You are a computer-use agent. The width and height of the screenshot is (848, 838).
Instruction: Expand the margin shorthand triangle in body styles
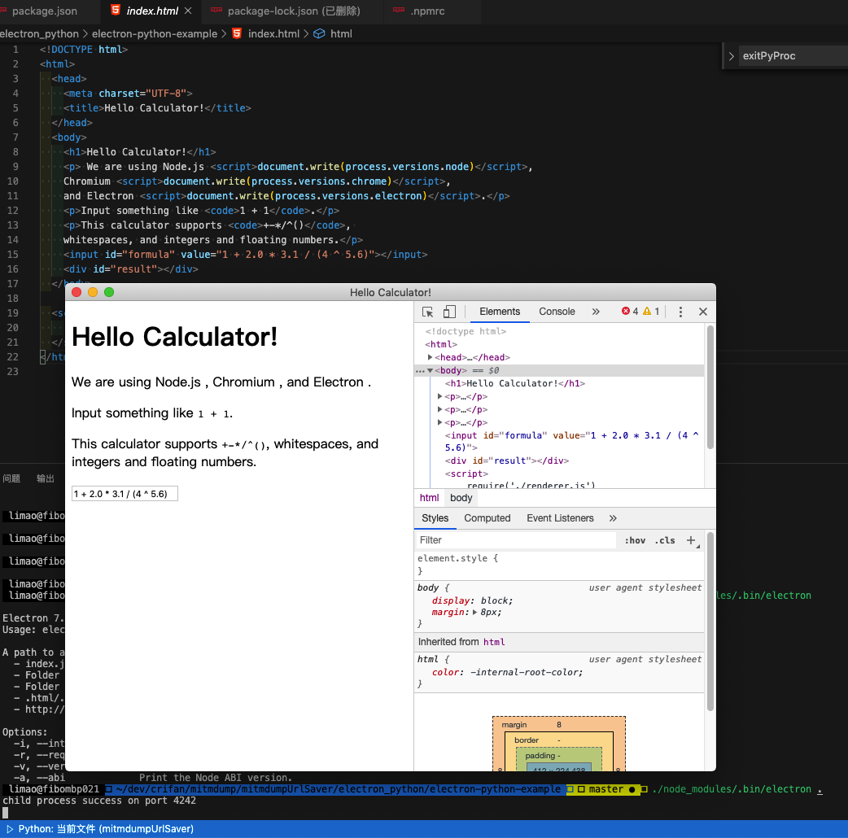474,613
